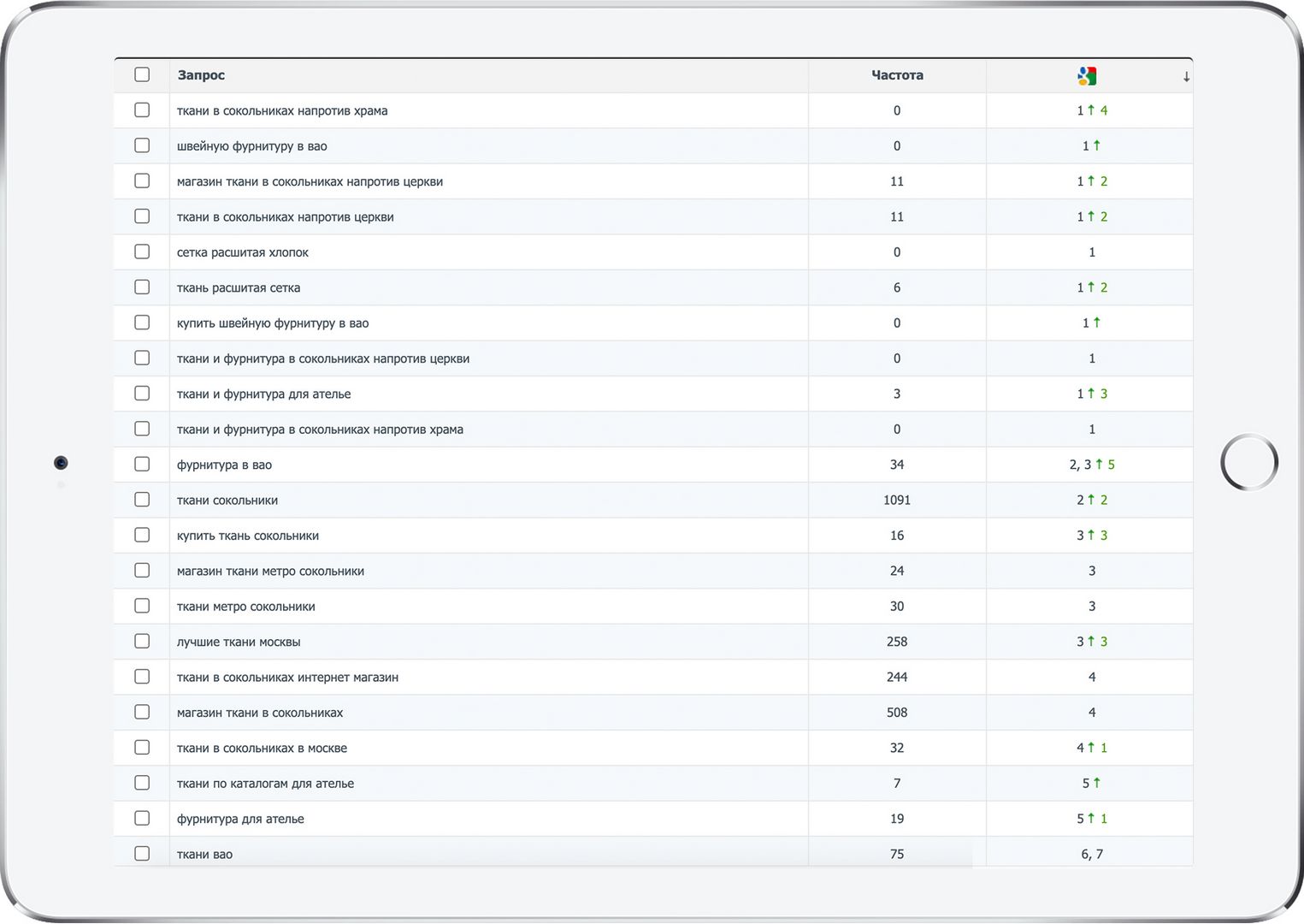Click green arrow in лучшие ткани москвы row

tap(1091, 641)
